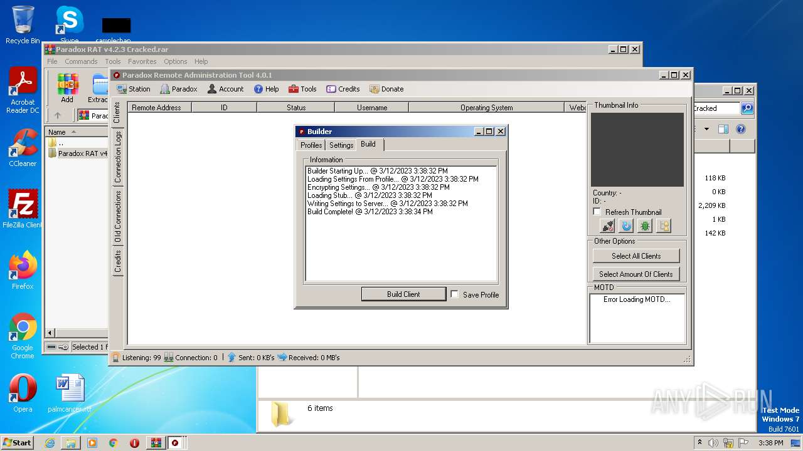Switch to the Settings tab in Builder
Image resolution: width=803 pixels, height=451 pixels.
[x=341, y=145]
